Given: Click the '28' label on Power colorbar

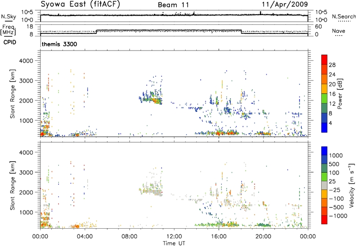Looking at the screenshot, I should point(332,65).
